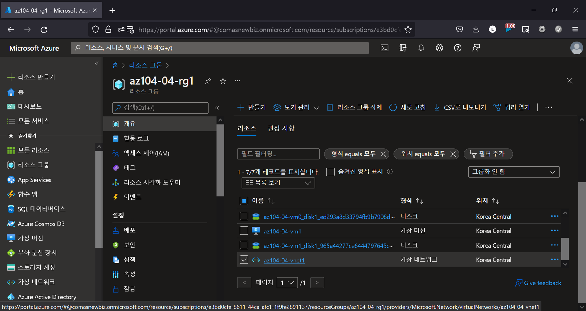Collapse the Azure portal left sidebar
The height and width of the screenshot is (311, 586).
click(97, 63)
